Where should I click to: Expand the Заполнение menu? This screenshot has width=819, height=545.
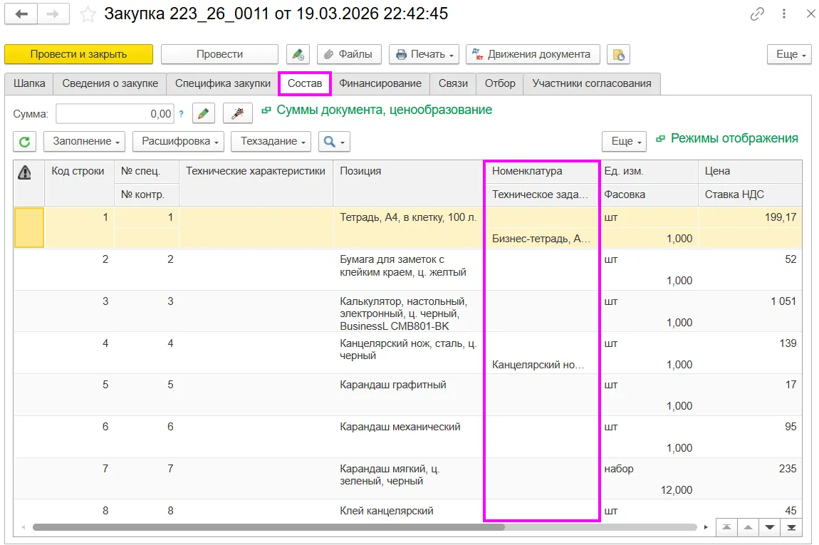click(x=85, y=142)
